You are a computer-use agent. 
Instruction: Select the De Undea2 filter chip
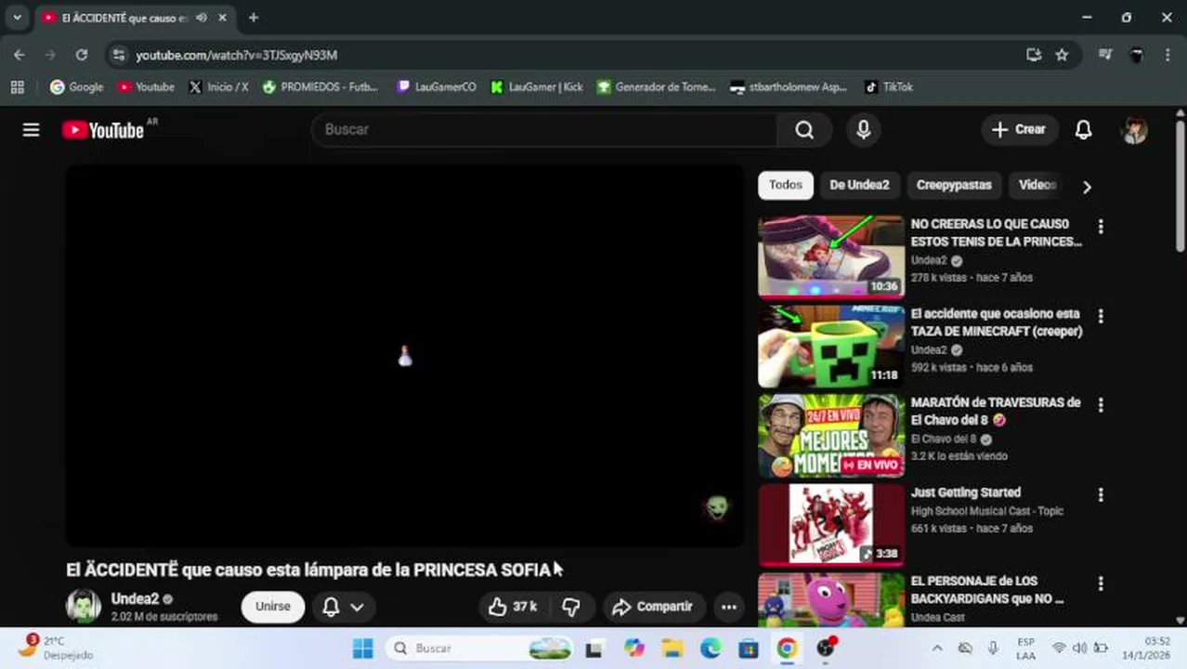859,185
